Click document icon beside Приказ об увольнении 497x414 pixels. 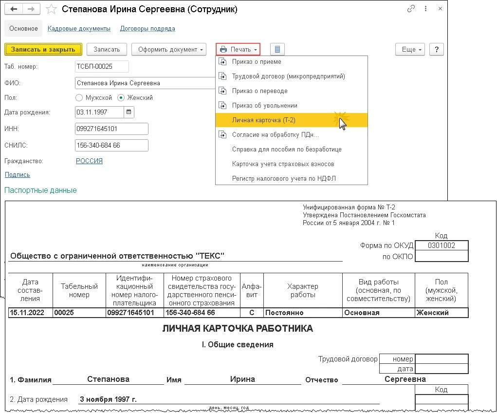click(x=223, y=106)
